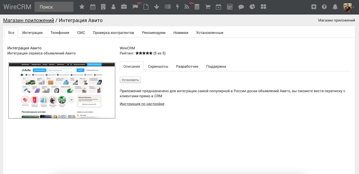Click the down arrow icon in top bar
The width and height of the screenshot is (359, 174).
(x=156, y=7)
